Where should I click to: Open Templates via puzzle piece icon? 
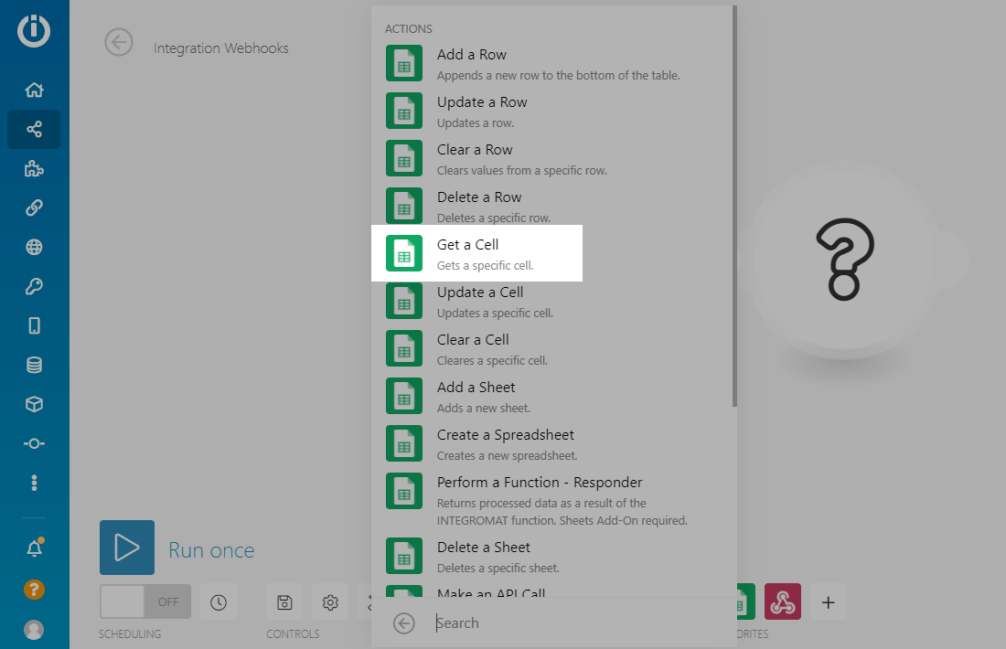(x=34, y=169)
